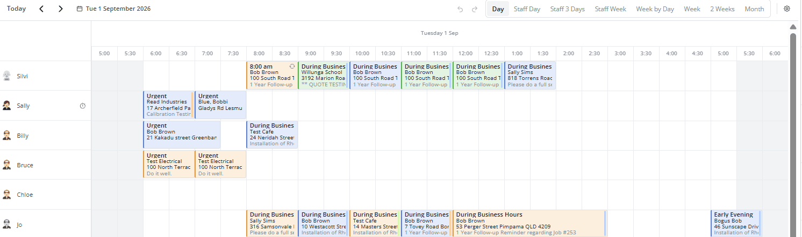Select staff name Bruce
Screen dimensions: 802x237
(x=25, y=165)
